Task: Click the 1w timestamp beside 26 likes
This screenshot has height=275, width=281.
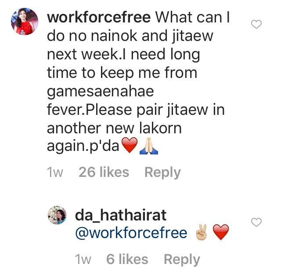Action: pyautogui.click(x=55, y=172)
